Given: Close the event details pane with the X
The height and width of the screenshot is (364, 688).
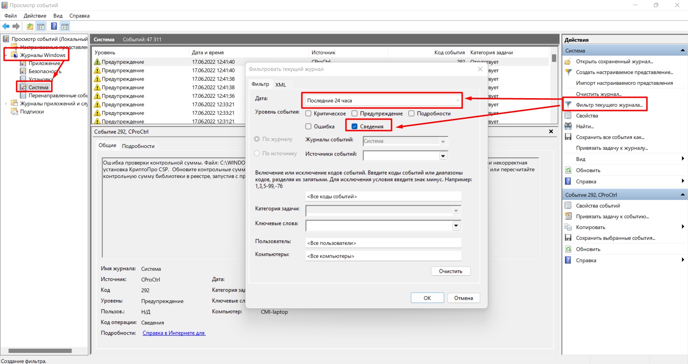Looking at the screenshot, I should tap(551, 131).
